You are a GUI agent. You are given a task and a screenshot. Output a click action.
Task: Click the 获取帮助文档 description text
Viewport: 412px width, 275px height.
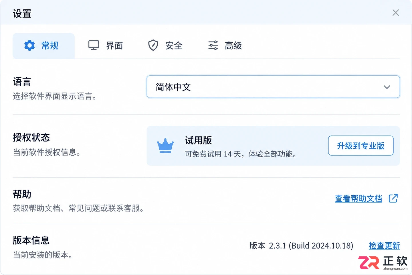point(78,208)
